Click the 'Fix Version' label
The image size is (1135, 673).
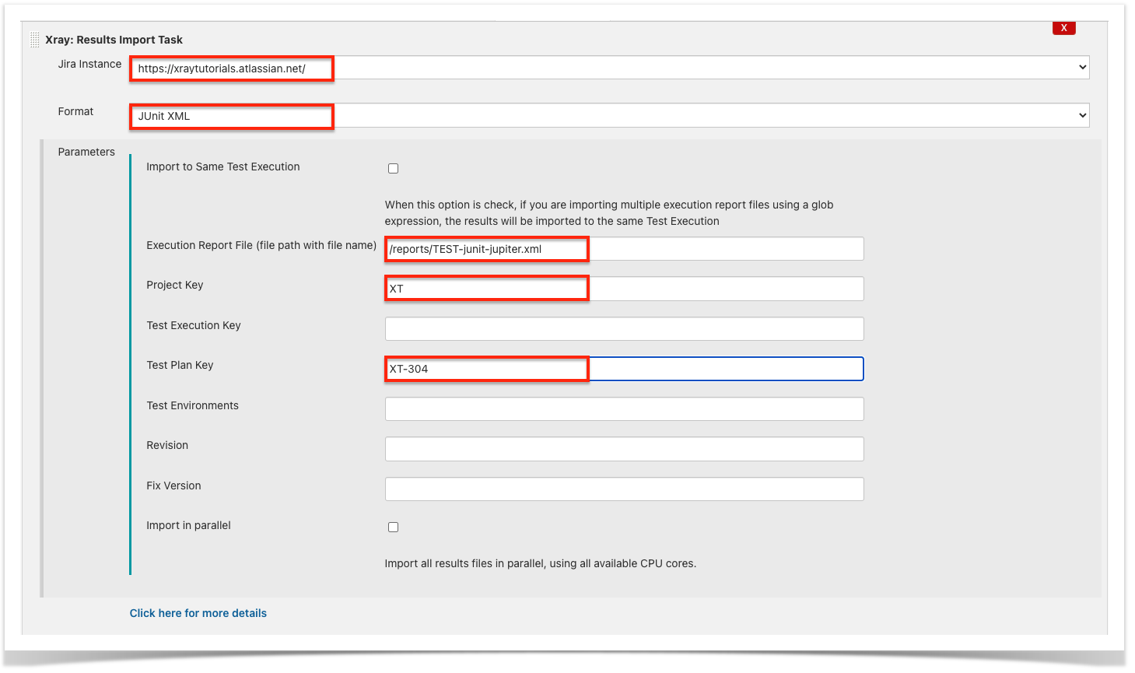(173, 485)
